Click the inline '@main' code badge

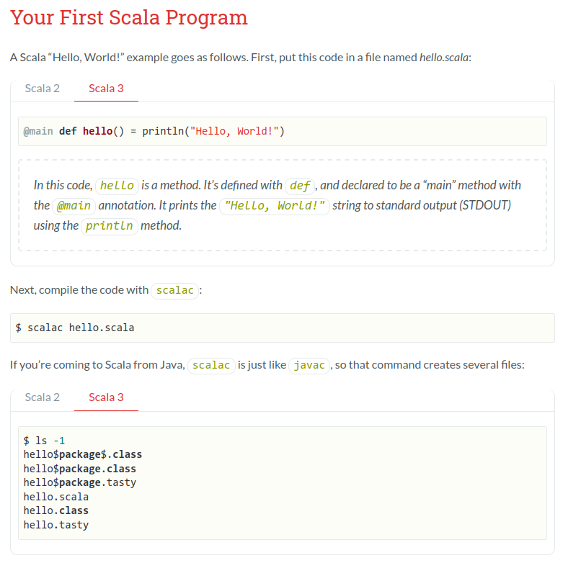pos(74,206)
